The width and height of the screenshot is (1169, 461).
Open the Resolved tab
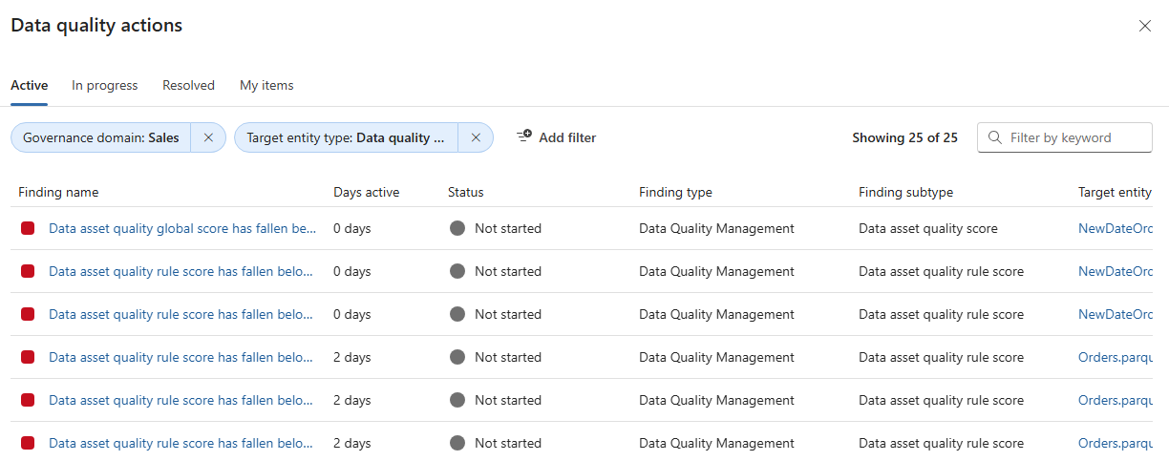[x=188, y=85]
